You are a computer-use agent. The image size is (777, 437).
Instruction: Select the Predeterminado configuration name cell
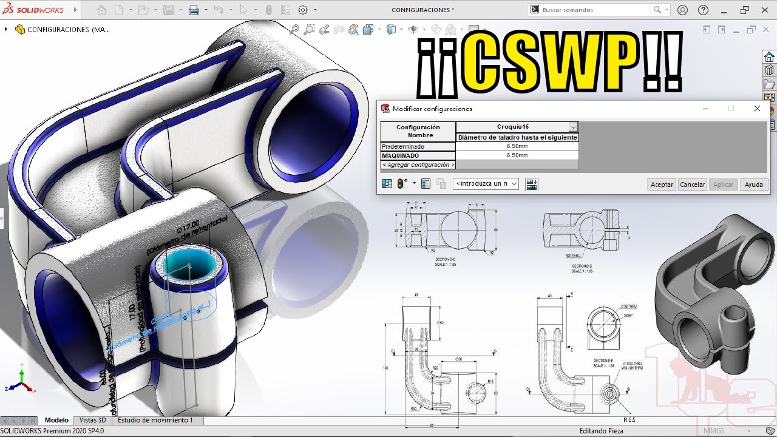pos(418,147)
